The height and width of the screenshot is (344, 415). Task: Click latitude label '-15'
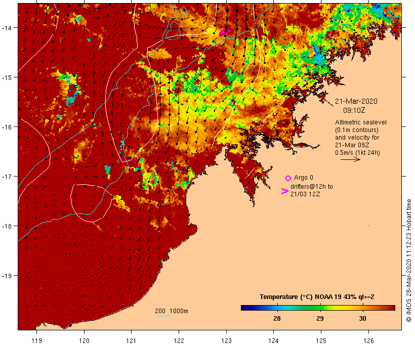[x=6, y=77]
